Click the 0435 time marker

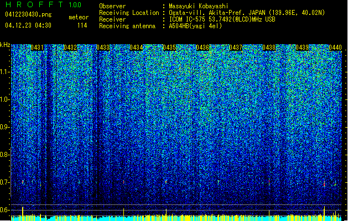click(x=169, y=48)
